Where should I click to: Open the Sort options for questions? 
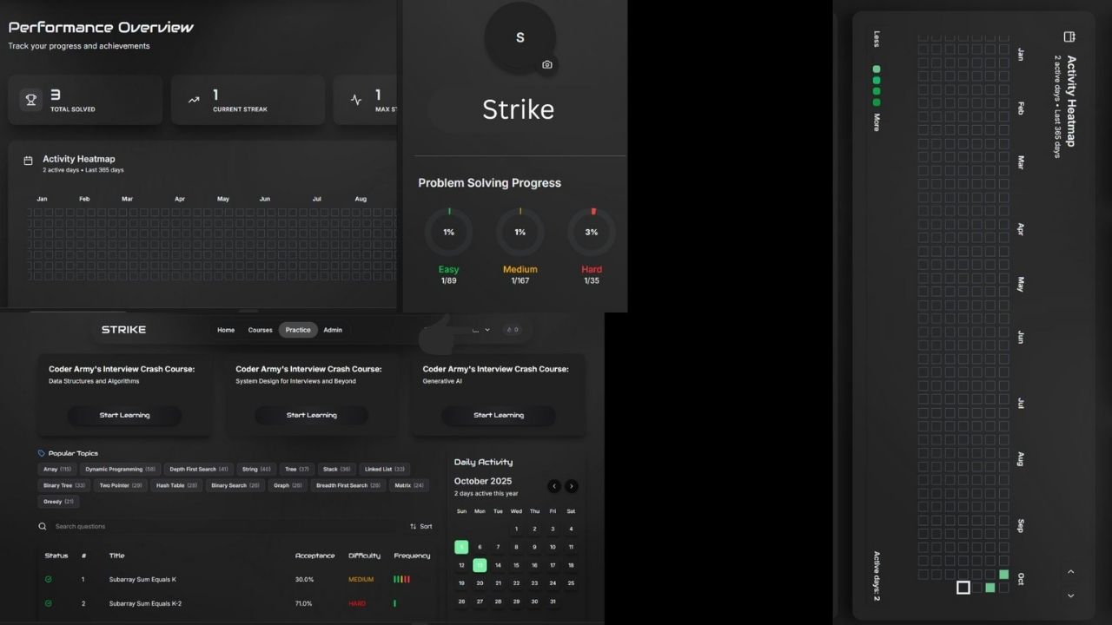point(420,526)
